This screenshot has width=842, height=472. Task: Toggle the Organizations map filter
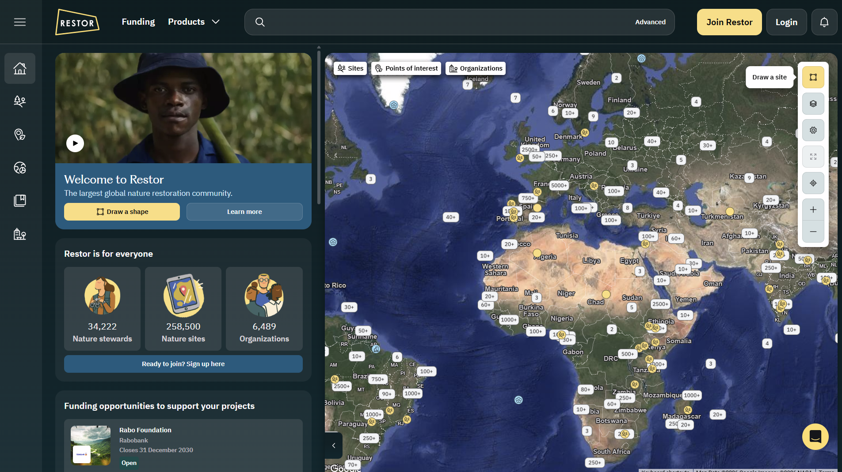476,68
